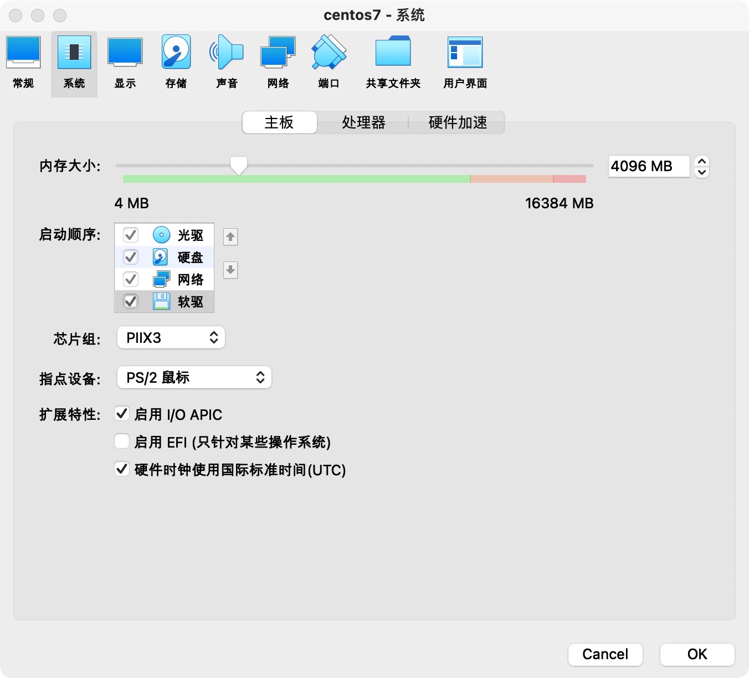Click the Cancel button
Image resolution: width=749 pixels, height=678 pixels.
pyautogui.click(x=605, y=654)
